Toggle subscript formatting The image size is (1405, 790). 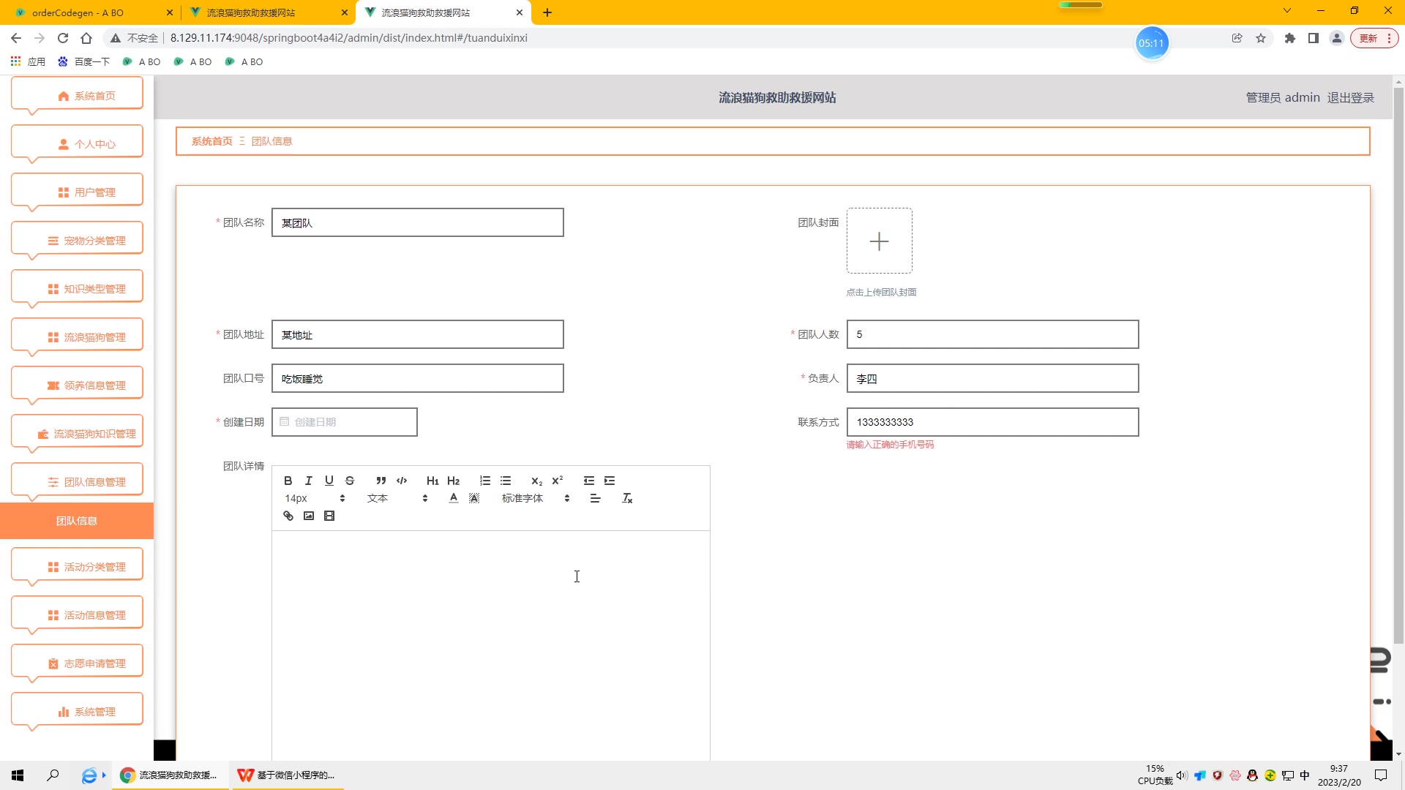[x=536, y=481]
